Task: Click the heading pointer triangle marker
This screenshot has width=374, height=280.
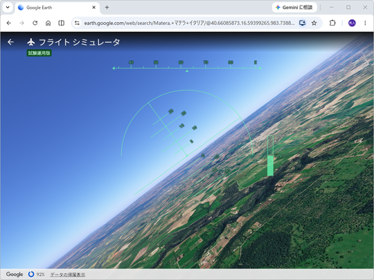Action: (187, 71)
